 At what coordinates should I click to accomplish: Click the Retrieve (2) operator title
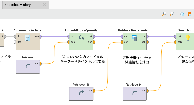pyautogui.click(x=81, y=85)
